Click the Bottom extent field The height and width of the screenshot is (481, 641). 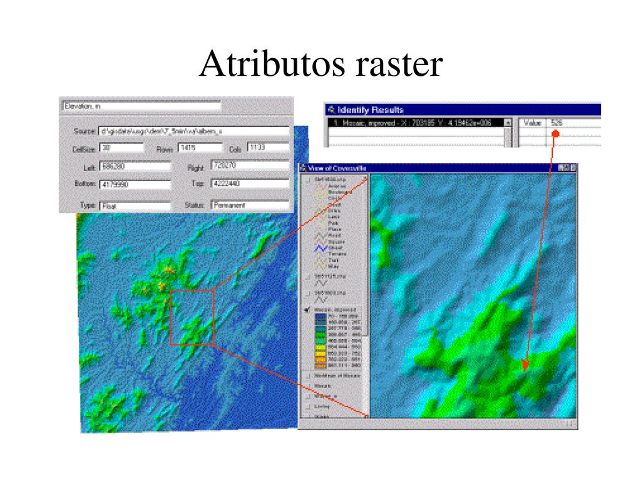(135, 185)
